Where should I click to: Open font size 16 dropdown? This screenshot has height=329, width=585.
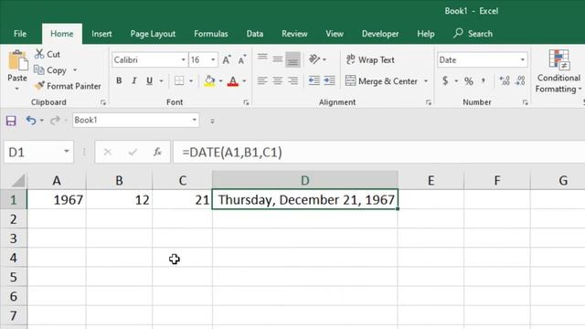(x=213, y=60)
